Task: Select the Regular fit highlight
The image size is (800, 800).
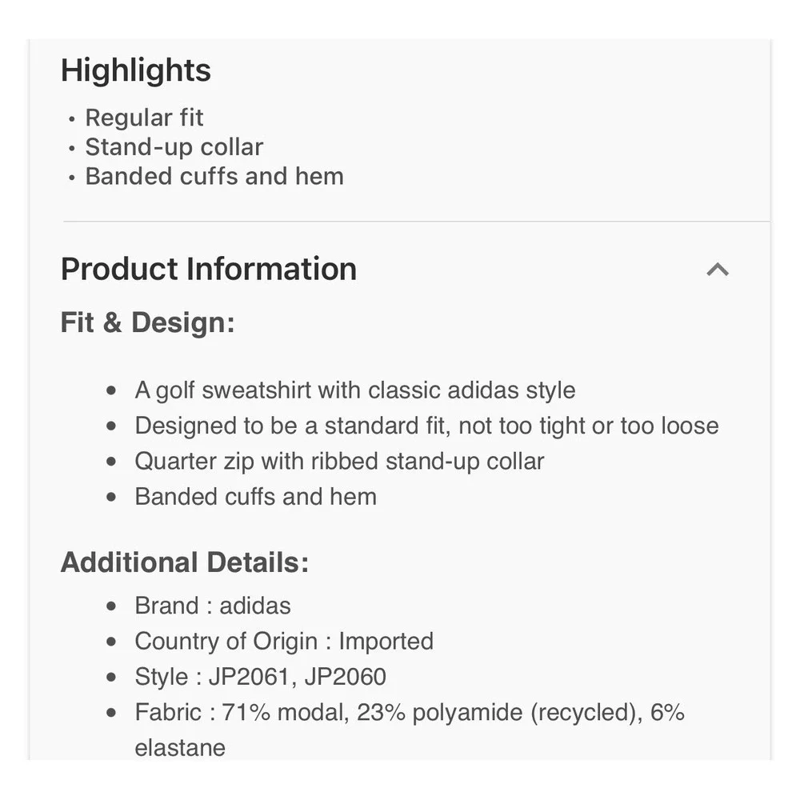Action: 144,118
